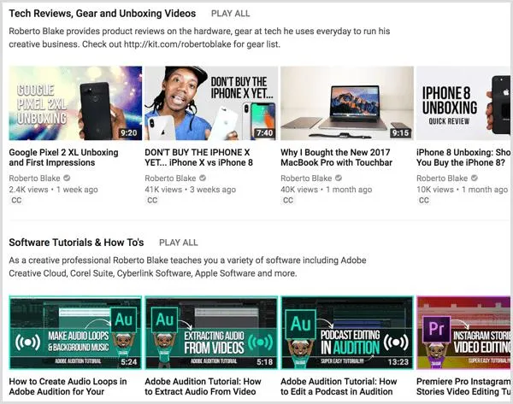
Task: Click the 5:24 duration badge
Action: pos(128,362)
